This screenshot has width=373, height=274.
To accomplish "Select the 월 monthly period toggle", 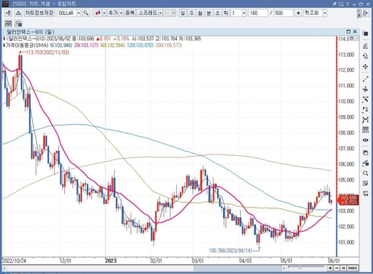I will [x=200, y=13].
